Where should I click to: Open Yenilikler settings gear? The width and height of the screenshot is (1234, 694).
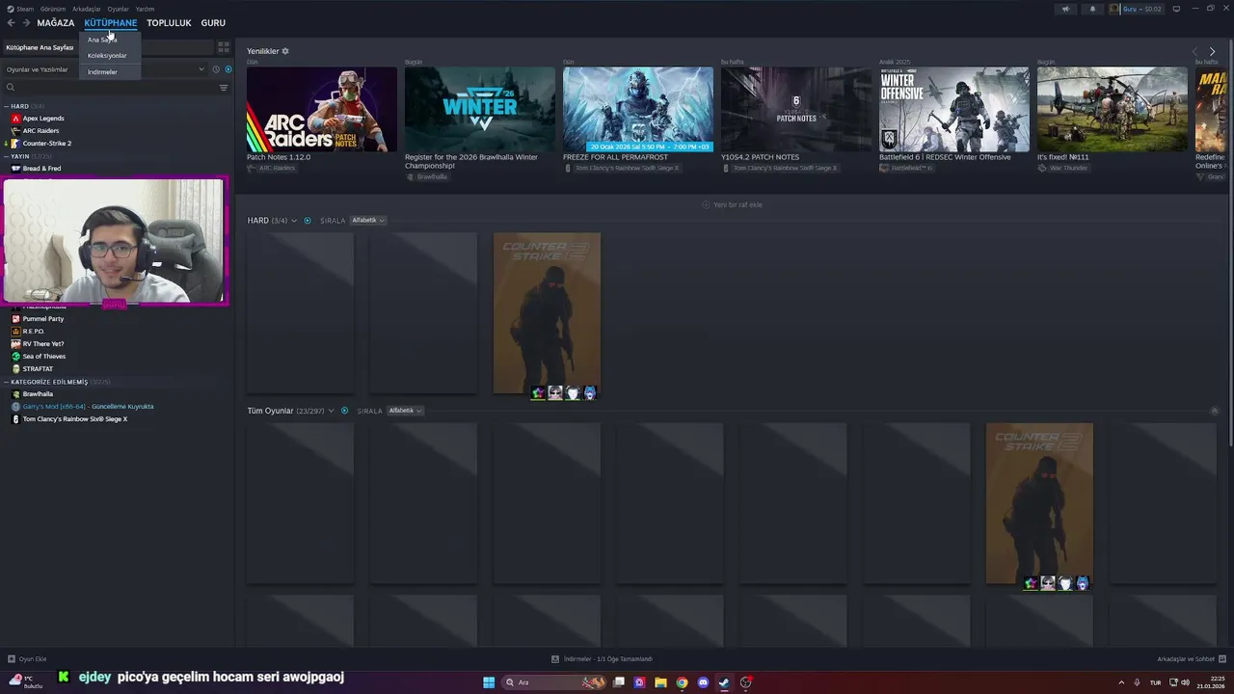pyautogui.click(x=285, y=51)
